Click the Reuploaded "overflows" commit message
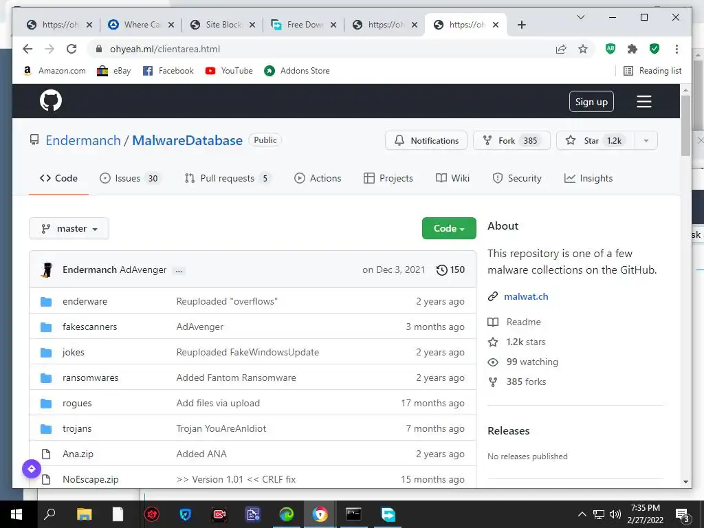Viewport: 704px width, 528px height. click(x=227, y=301)
